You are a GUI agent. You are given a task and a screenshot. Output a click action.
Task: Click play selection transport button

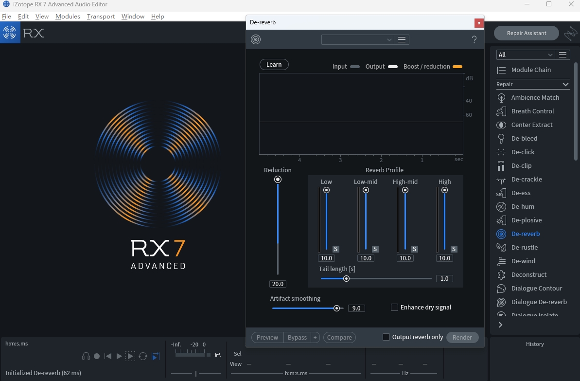point(130,356)
